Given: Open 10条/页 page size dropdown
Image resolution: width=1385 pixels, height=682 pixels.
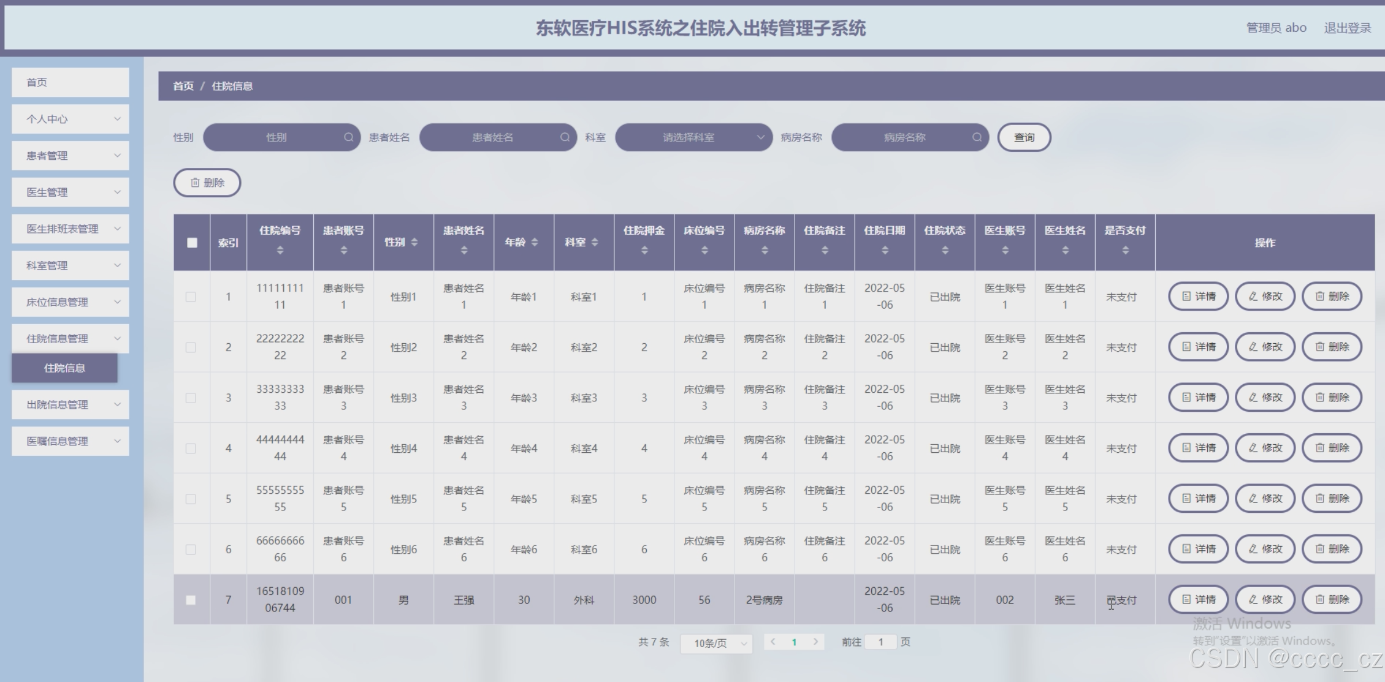Looking at the screenshot, I should click(x=716, y=643).
